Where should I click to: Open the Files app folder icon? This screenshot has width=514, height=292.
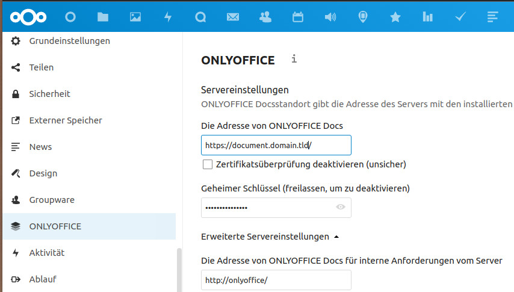point(103,17)
